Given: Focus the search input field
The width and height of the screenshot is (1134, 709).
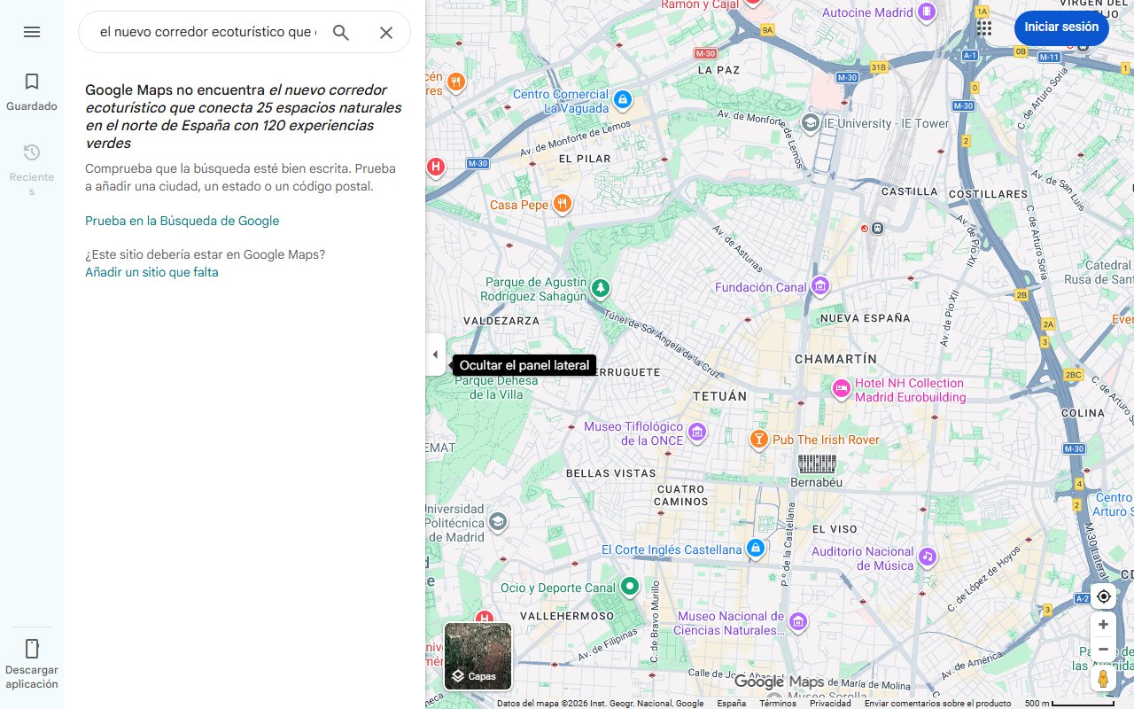Looking at the screenshot, I should click(207, 33).
